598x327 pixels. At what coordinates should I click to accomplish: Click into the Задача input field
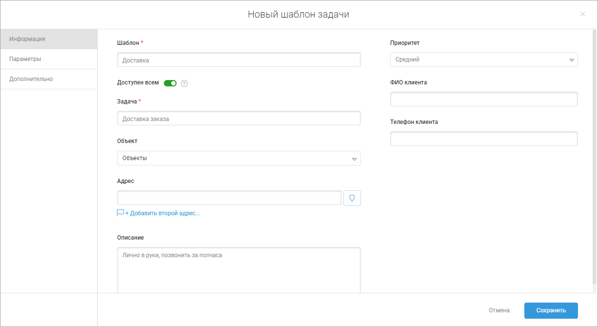click(x=239, y=119)
